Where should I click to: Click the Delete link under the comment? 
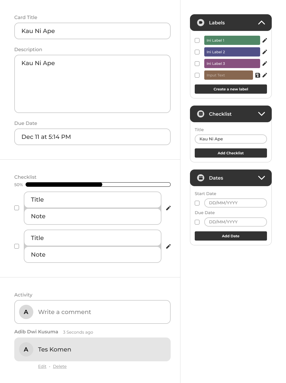(60, 366)
